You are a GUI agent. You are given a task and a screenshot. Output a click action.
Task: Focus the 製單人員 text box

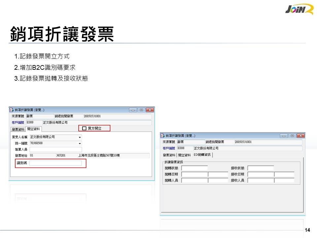[55, 149]
